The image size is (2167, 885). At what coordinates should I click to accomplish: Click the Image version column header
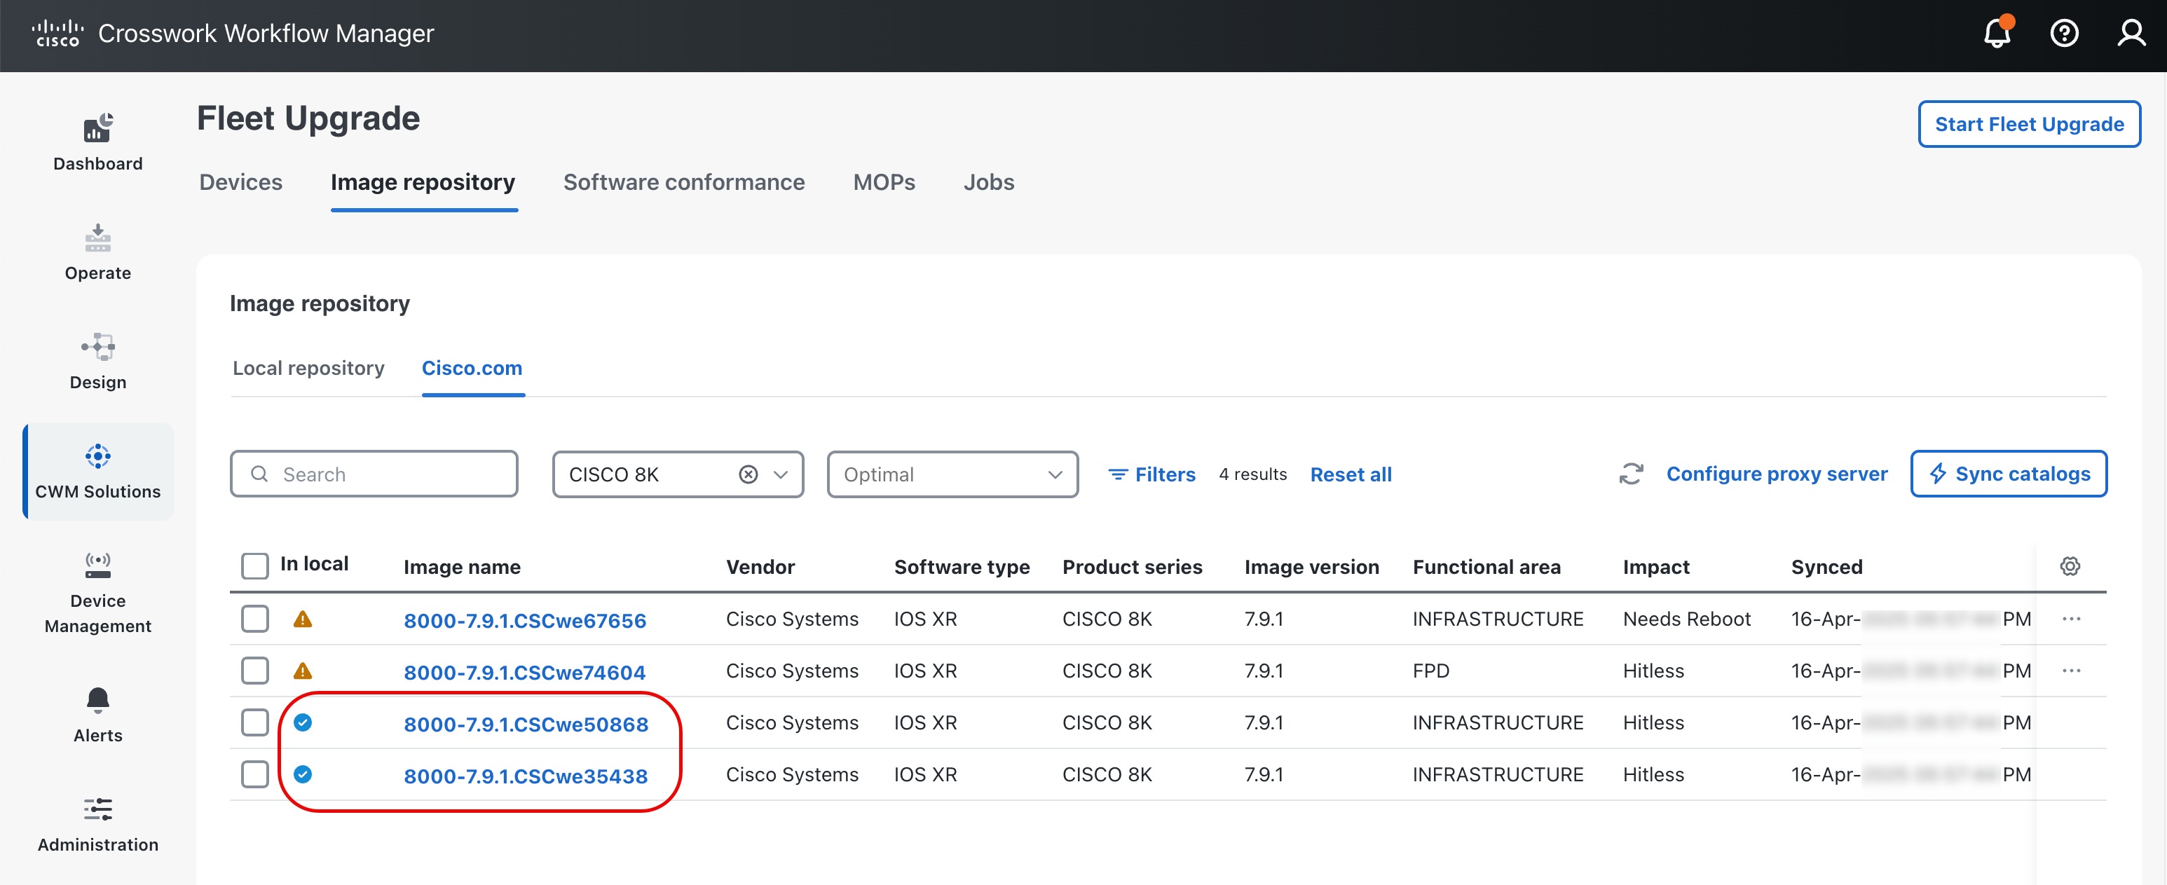point(1311,567)
